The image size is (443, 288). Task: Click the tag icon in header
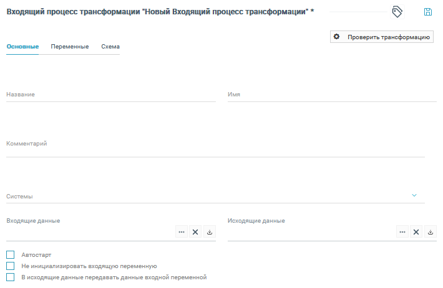397,12
